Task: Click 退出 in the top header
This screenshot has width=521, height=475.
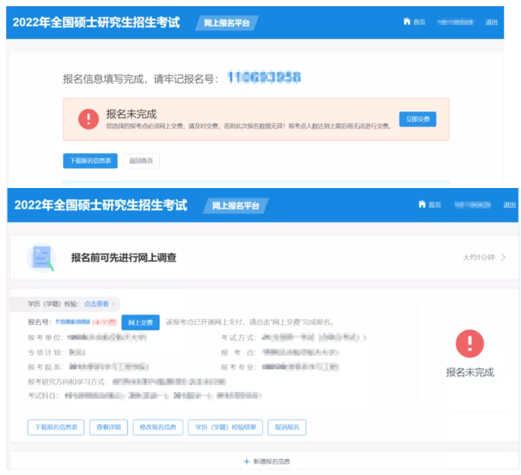Action: click(x=491, y=22)
